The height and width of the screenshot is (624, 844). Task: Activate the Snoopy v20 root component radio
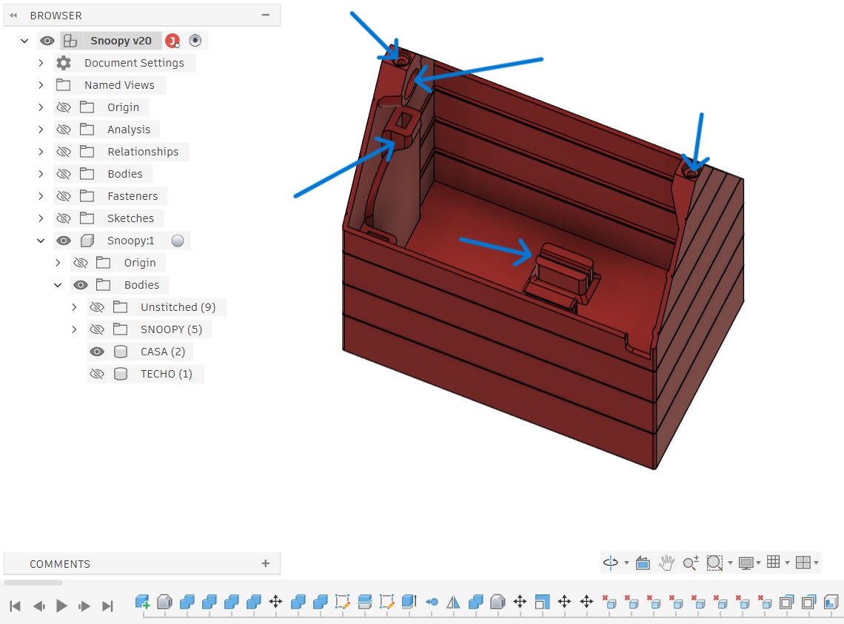[195, 41]
